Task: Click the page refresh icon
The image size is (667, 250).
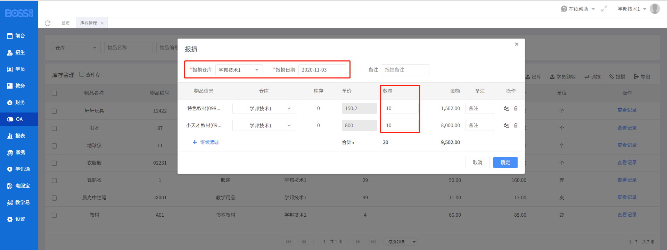Action: click(x=48, y=23)
